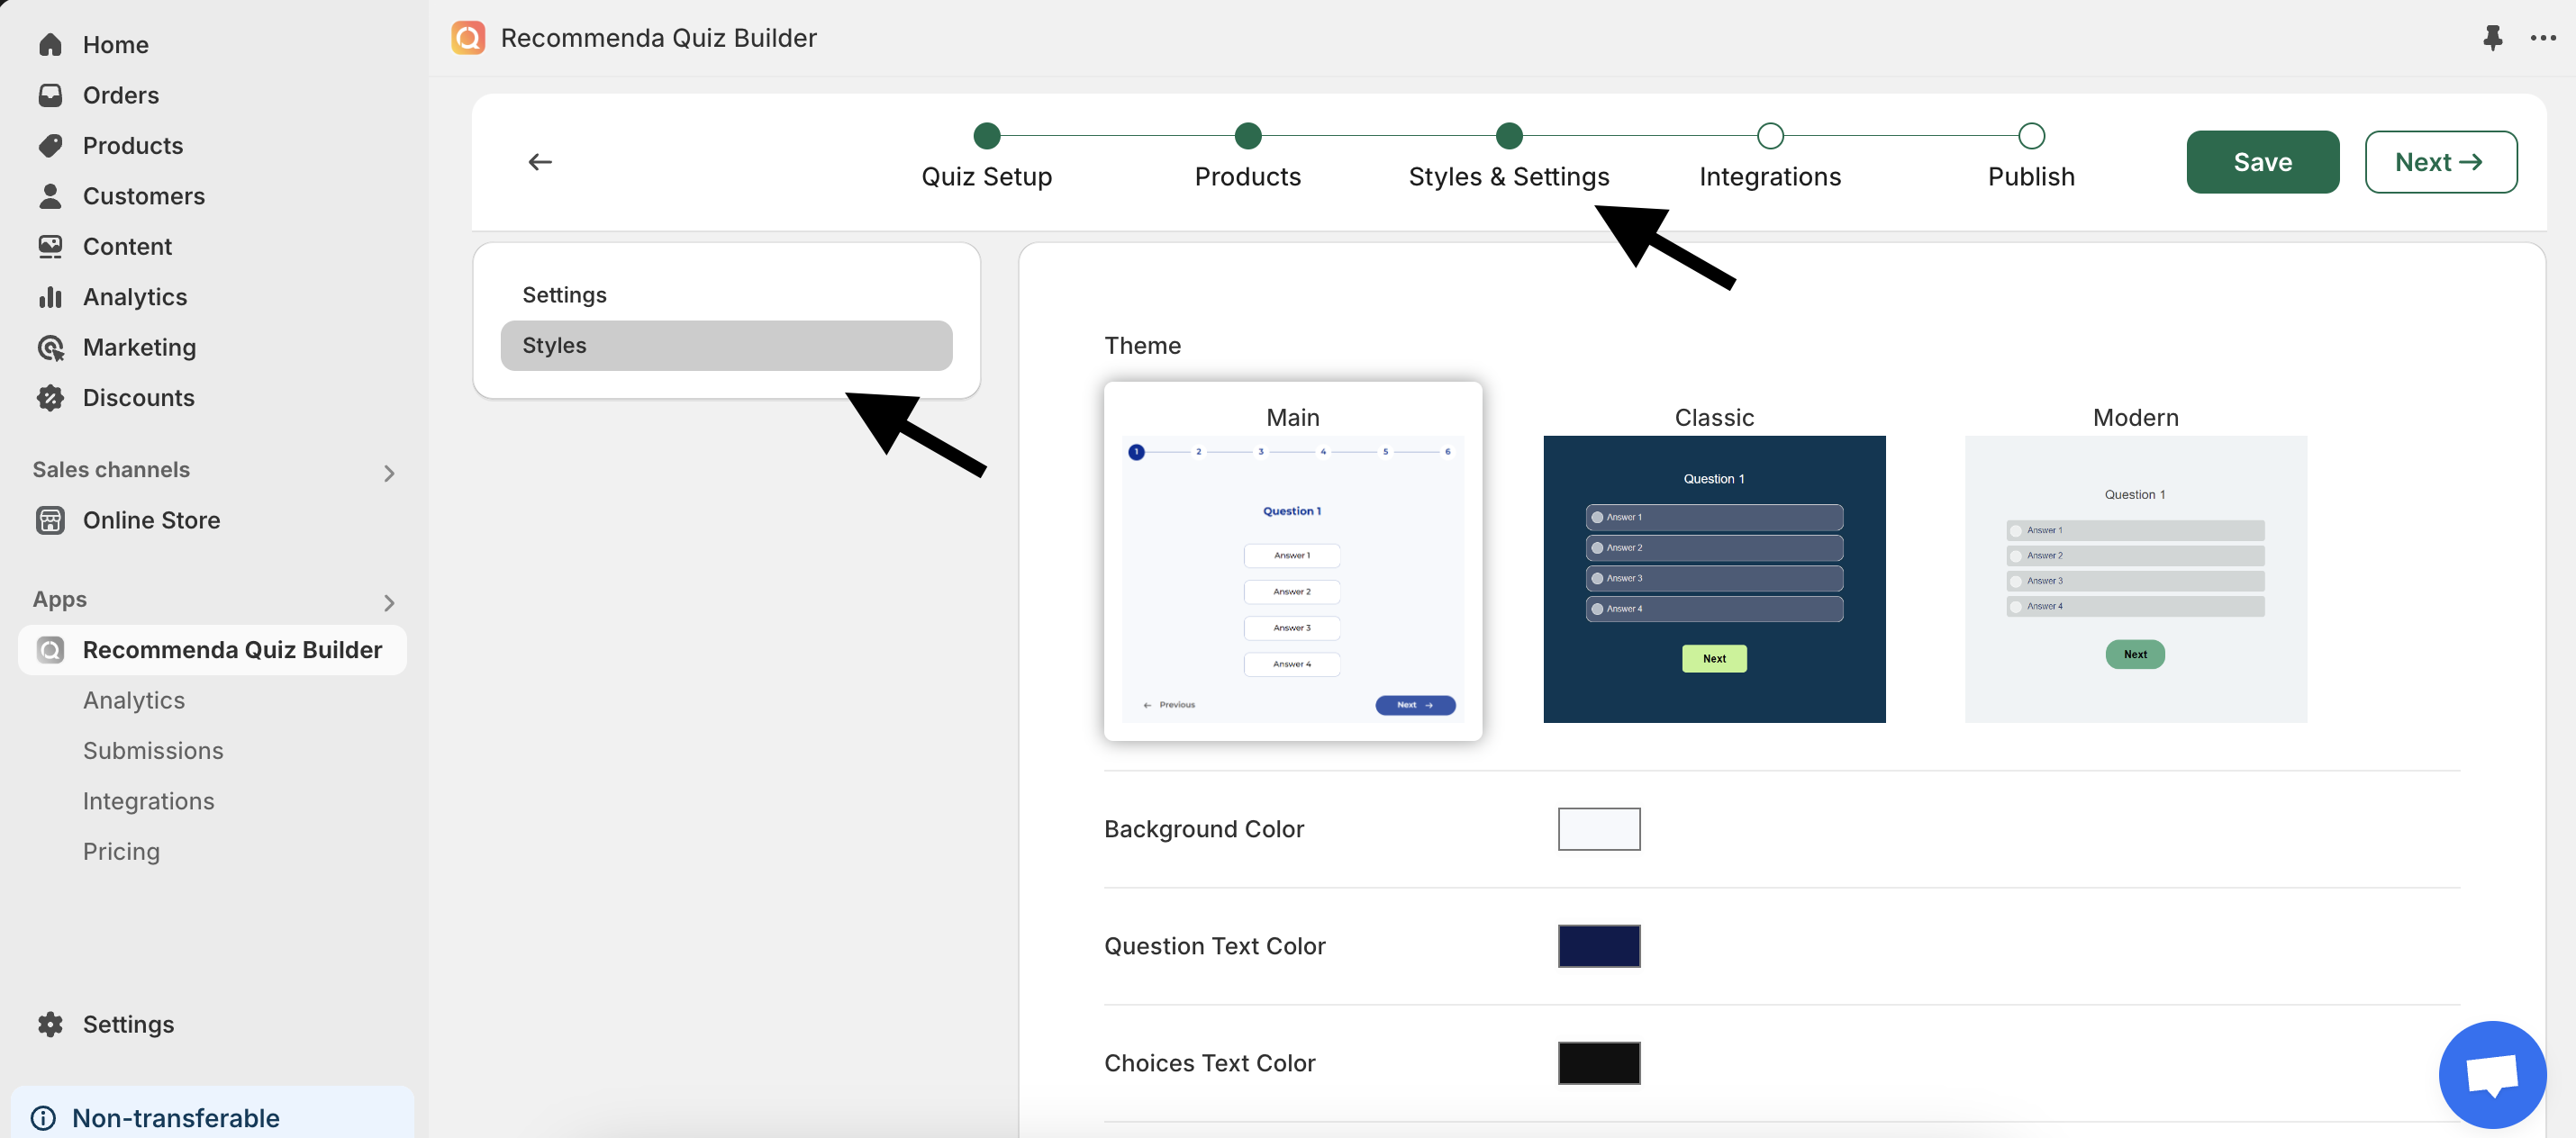This screenshot has height=1138, width=2576.
Task: Select Styles in the settings panel
Action: point(726,345)
